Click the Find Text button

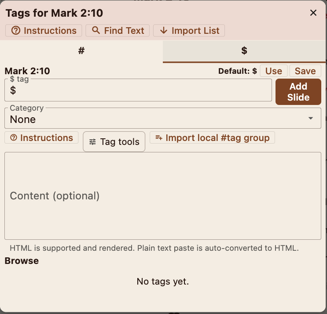point(118,31)
